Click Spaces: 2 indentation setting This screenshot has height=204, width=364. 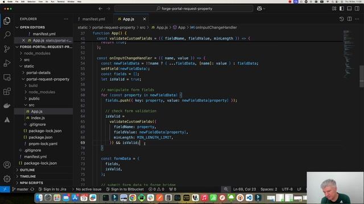pyautogui.click(x=268, y=189)
